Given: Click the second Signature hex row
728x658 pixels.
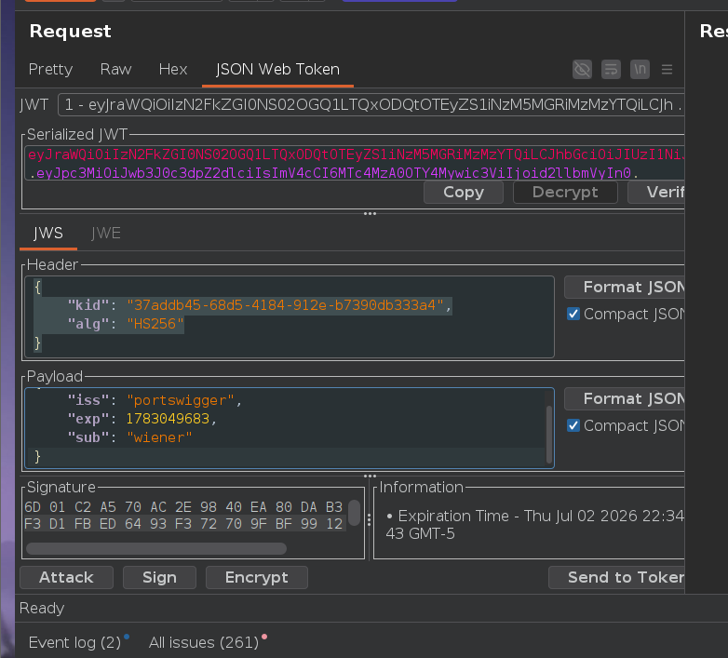Looking at the screenshot, I should tap(183, 524).
